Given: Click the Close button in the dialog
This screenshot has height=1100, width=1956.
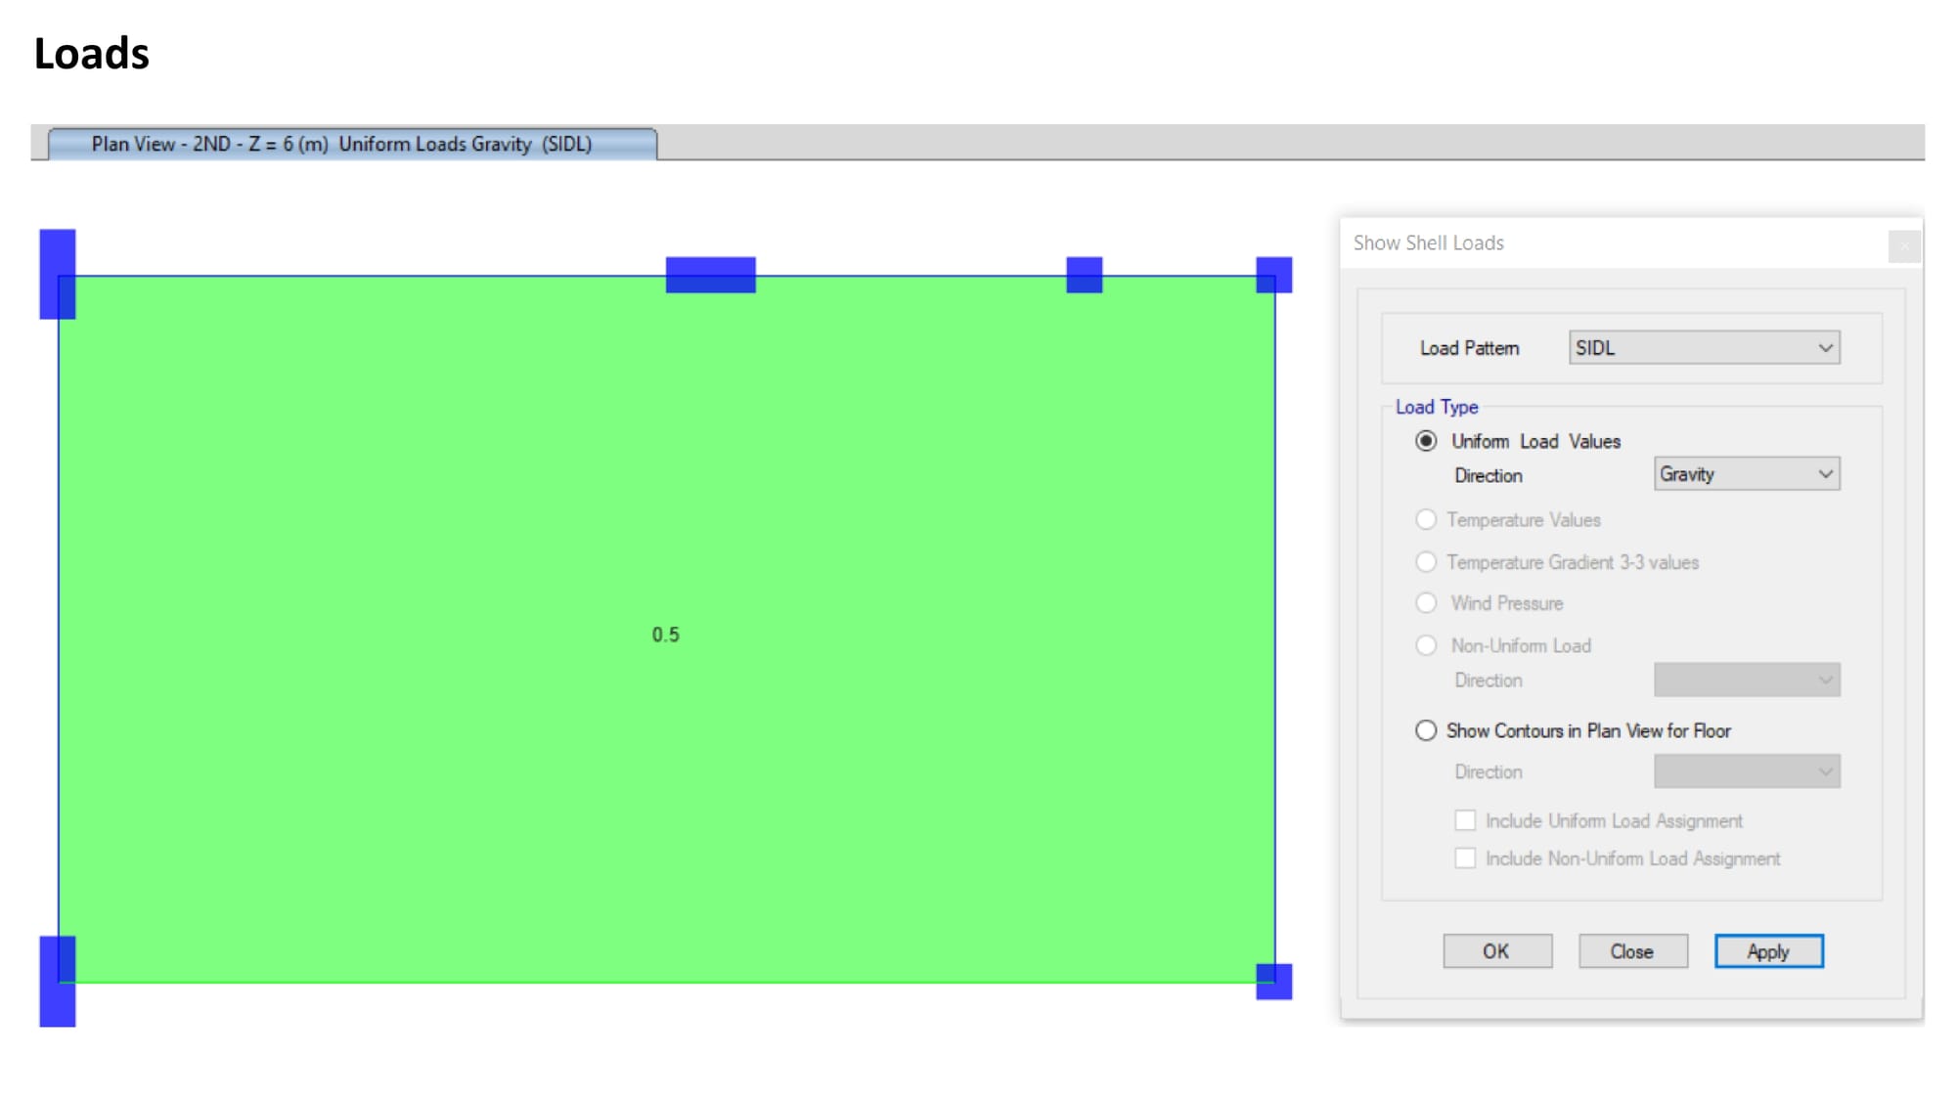Looking at the screenshot, I should click(x=1632, y=951).
